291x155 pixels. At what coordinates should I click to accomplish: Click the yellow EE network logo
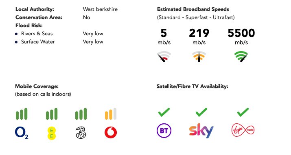[52, 133]
